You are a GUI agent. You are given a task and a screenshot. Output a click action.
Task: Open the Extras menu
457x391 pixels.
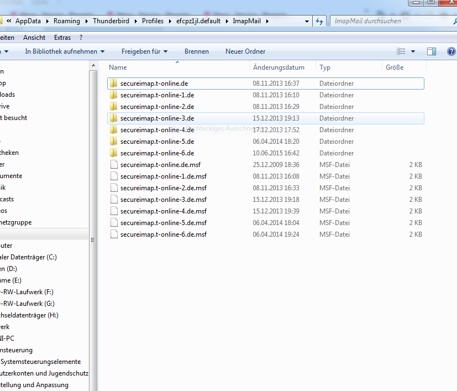point(62,38)
